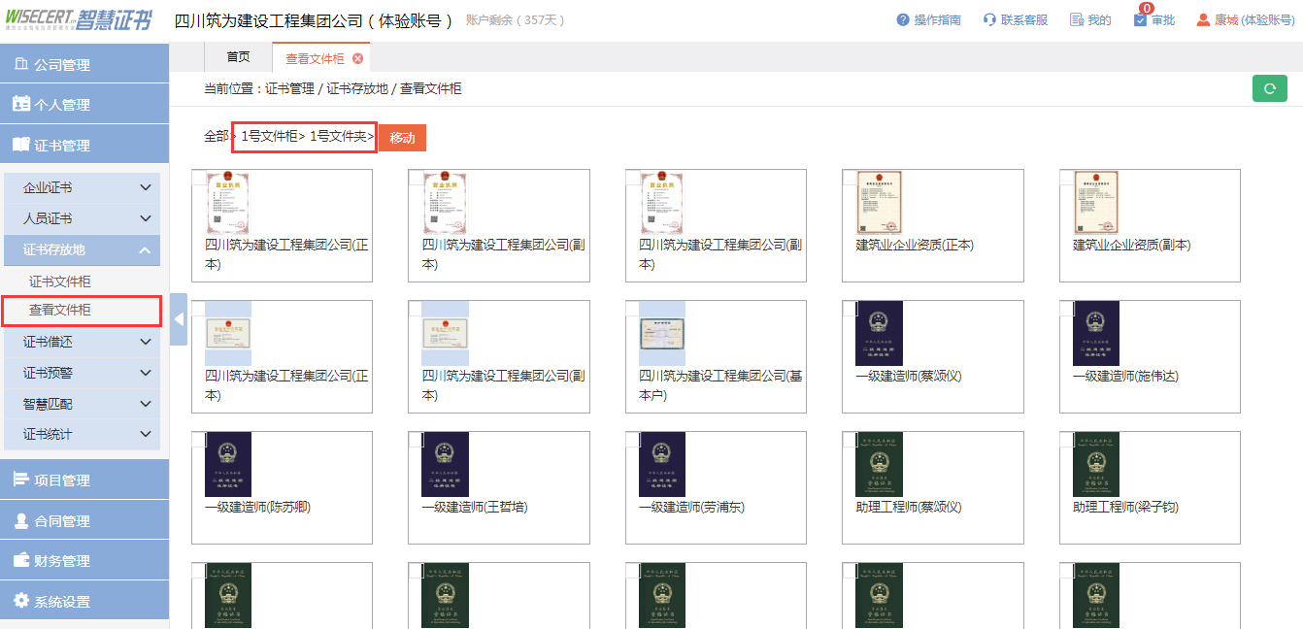Open thumbnail of 一级建造师(施伟达)
The height and width of the screenshot is (629, 1303).
[x=1096, y=333]
